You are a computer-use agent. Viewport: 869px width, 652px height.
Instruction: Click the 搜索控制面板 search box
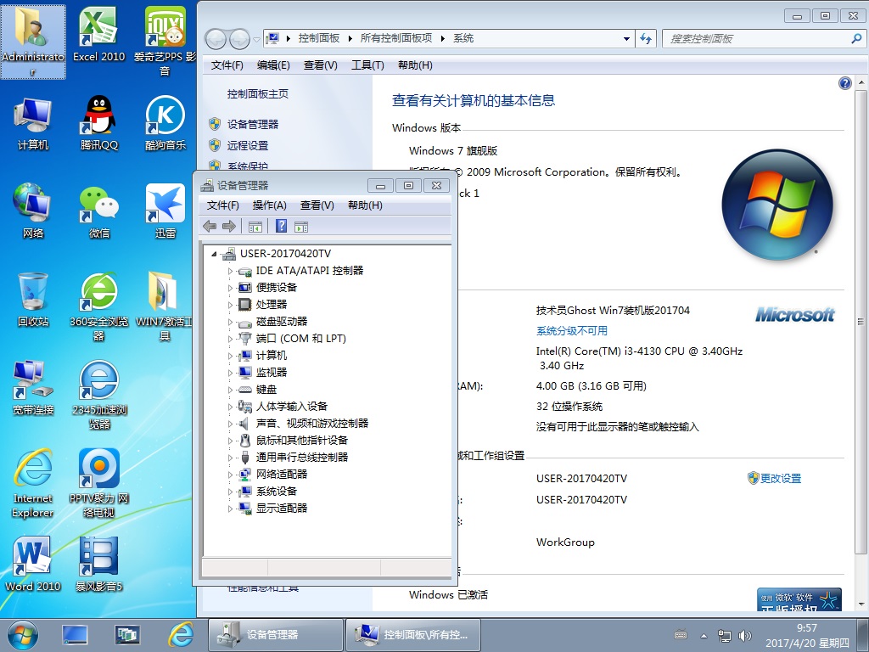pos(763,39)
